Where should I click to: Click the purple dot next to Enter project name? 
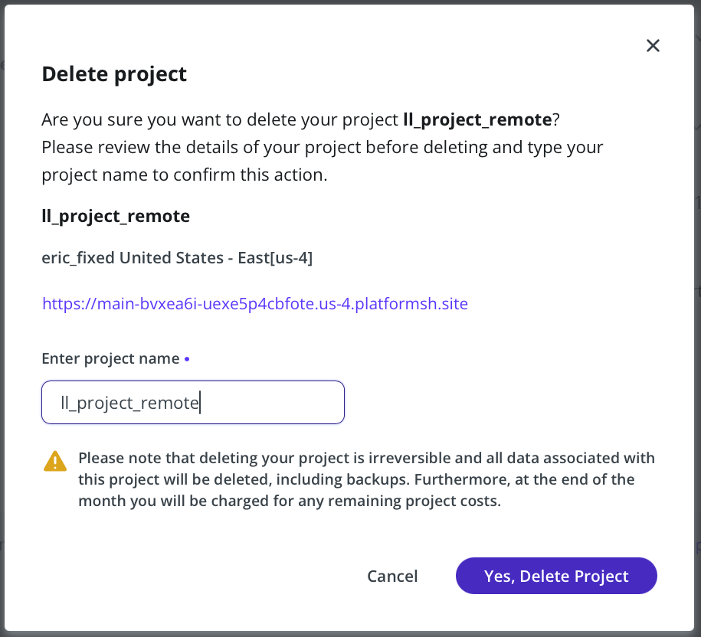pyautogui.click(x=187, y=358)
